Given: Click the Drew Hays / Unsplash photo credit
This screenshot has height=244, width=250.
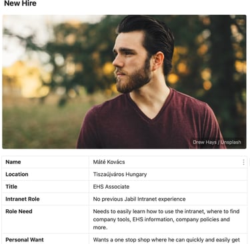Looking at the screenshot, I should (x=217, y=142).
